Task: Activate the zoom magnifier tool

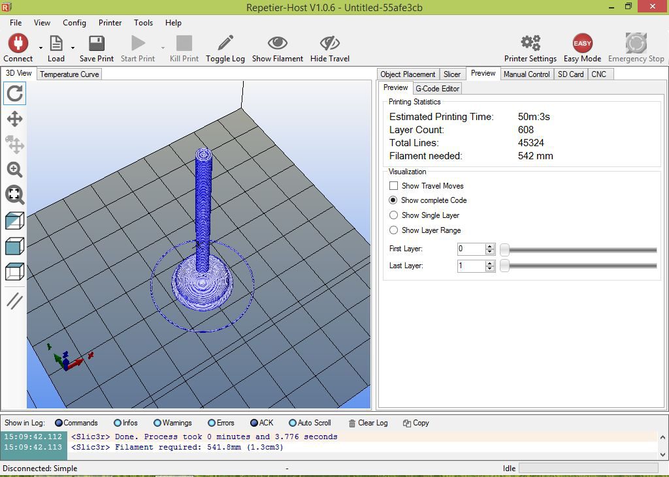Action: tap(14, 170)
